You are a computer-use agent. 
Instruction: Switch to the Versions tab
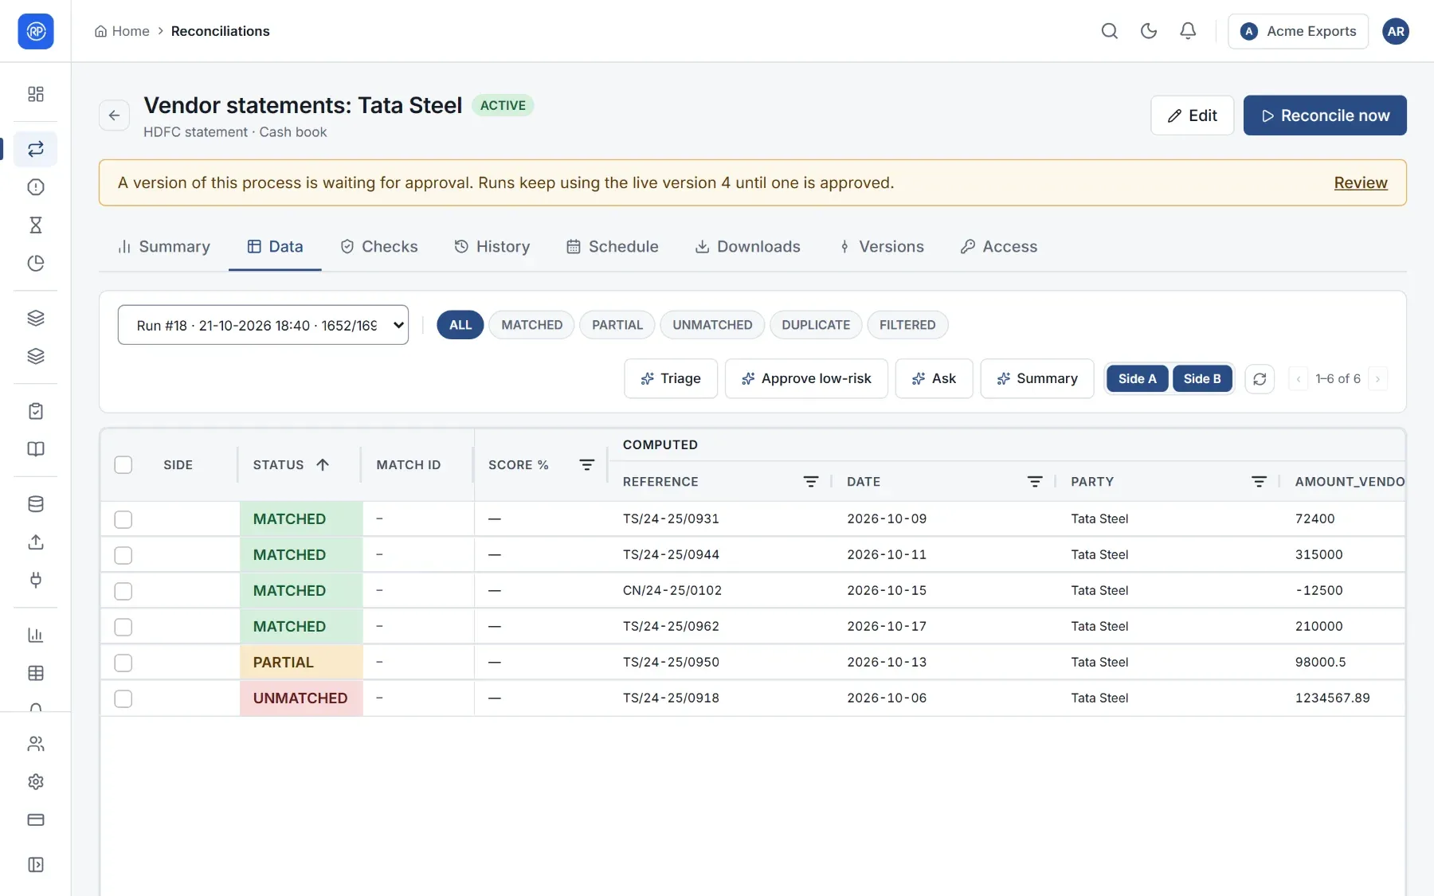(x=882, y=247)
